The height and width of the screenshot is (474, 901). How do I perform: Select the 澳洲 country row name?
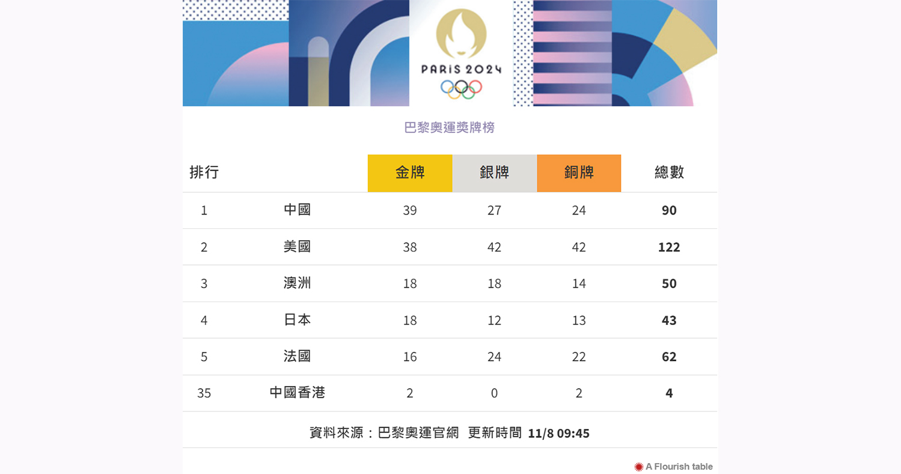(x=297, y=283)
